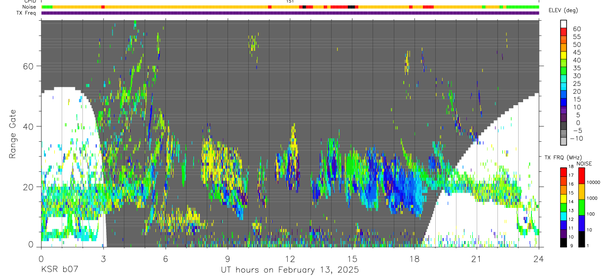Click the '6' tick on the UT hours axis
The width and height of the screenshot is (606, 280).
tap(165, 258)
